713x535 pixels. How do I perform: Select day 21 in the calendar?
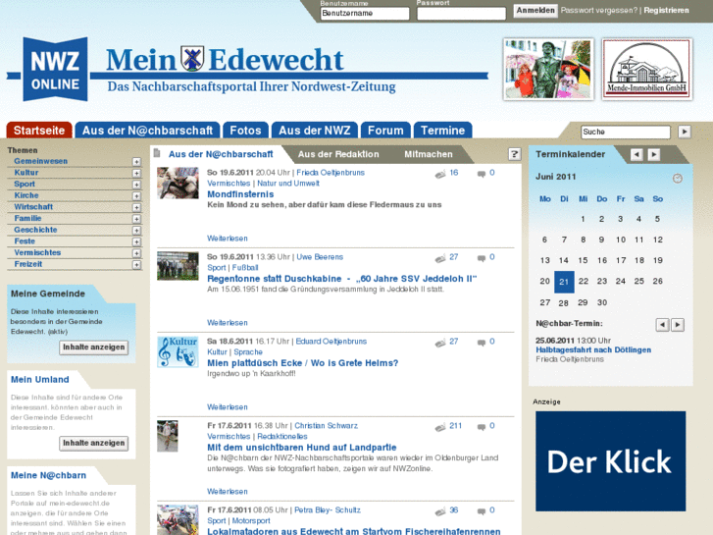(x=564, y=282)
